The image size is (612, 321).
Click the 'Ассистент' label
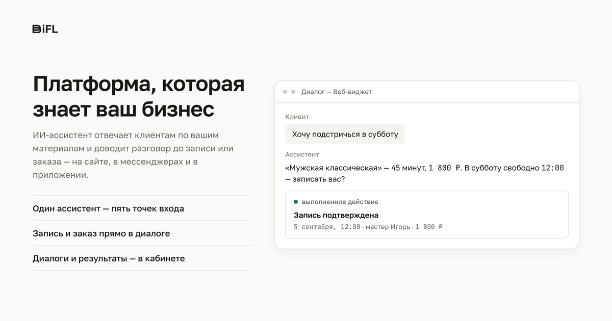(302, 154)
